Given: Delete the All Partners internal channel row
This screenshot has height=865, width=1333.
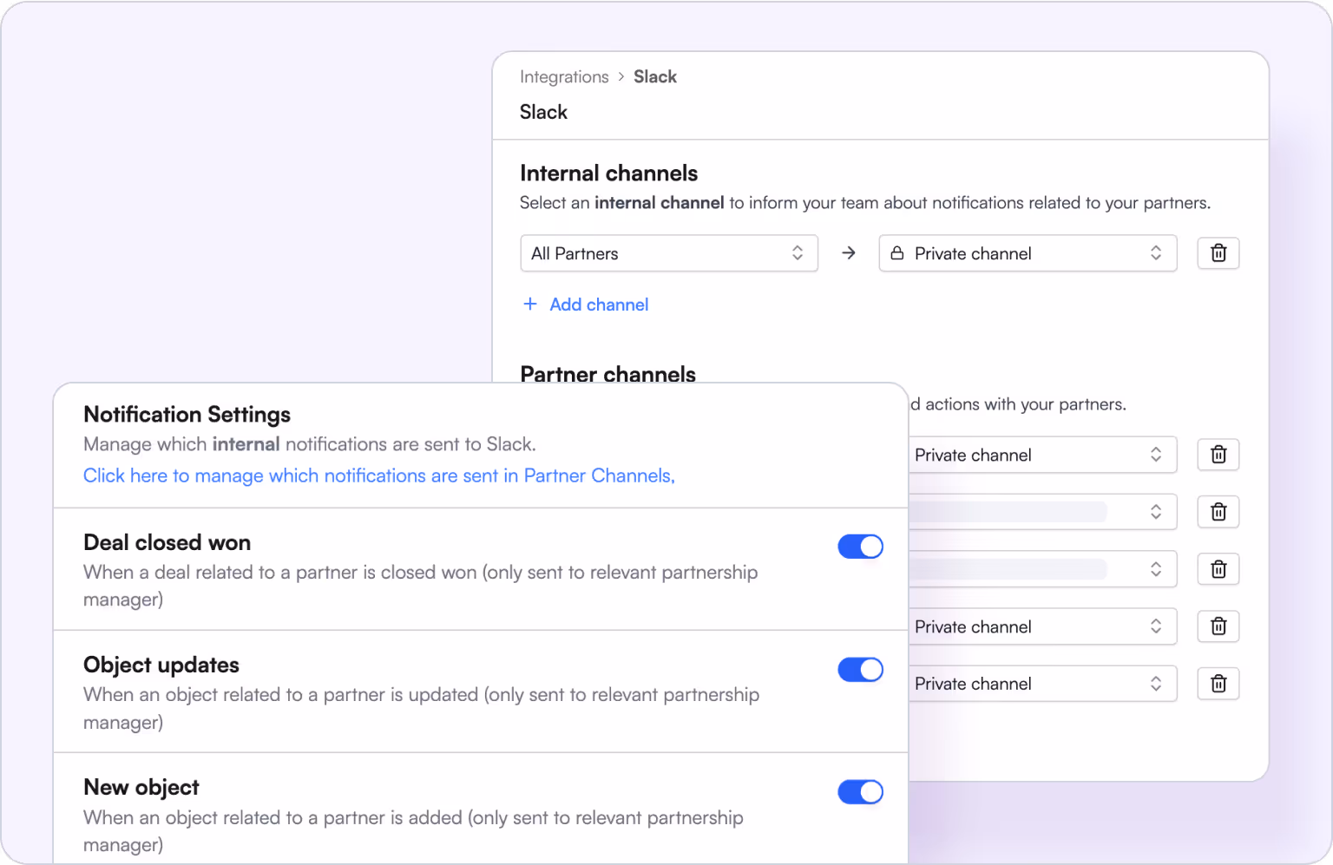Looking at the screenshot, I should (1218, 253).
